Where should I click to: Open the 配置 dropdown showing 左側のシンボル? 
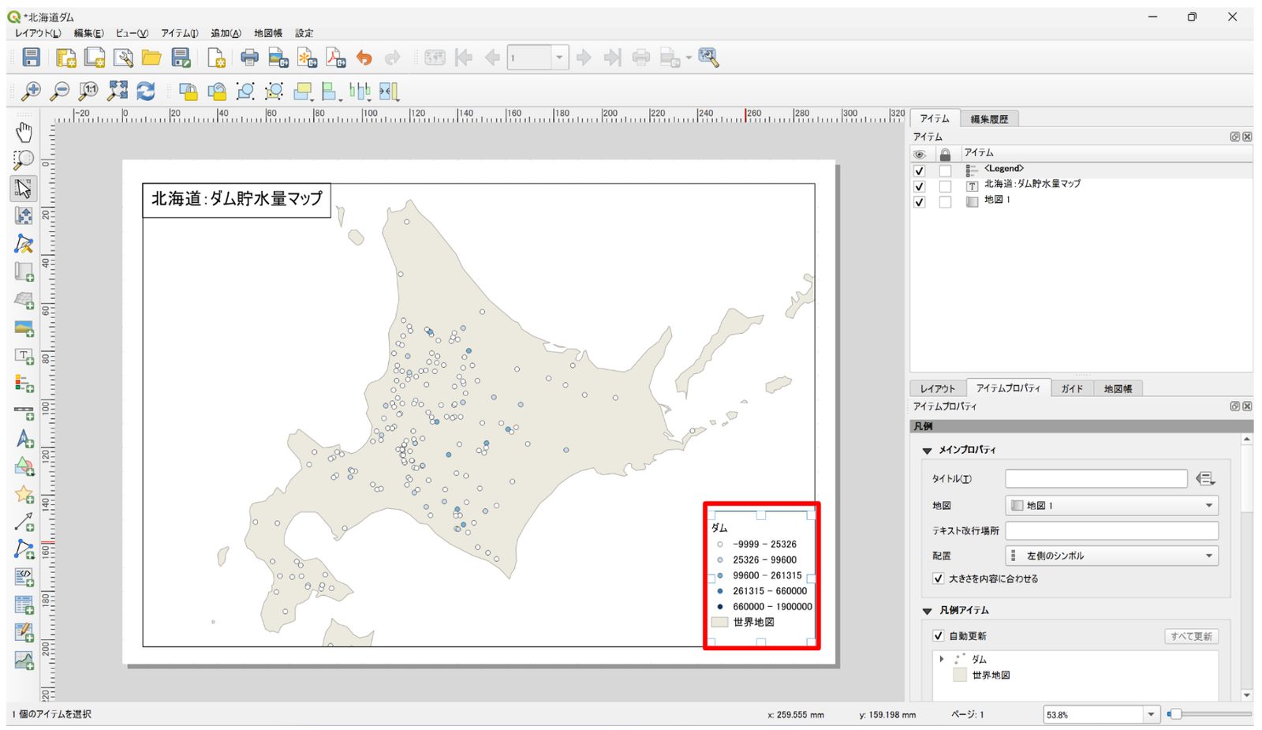coord(1111,556)
